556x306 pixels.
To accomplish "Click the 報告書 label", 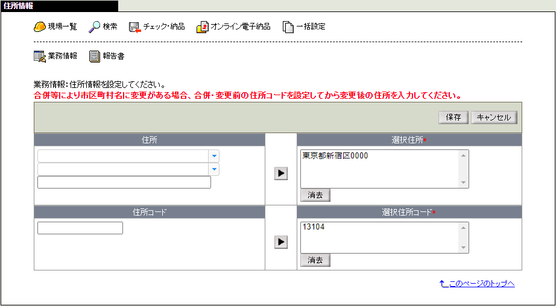I will [x=113, y=56].
